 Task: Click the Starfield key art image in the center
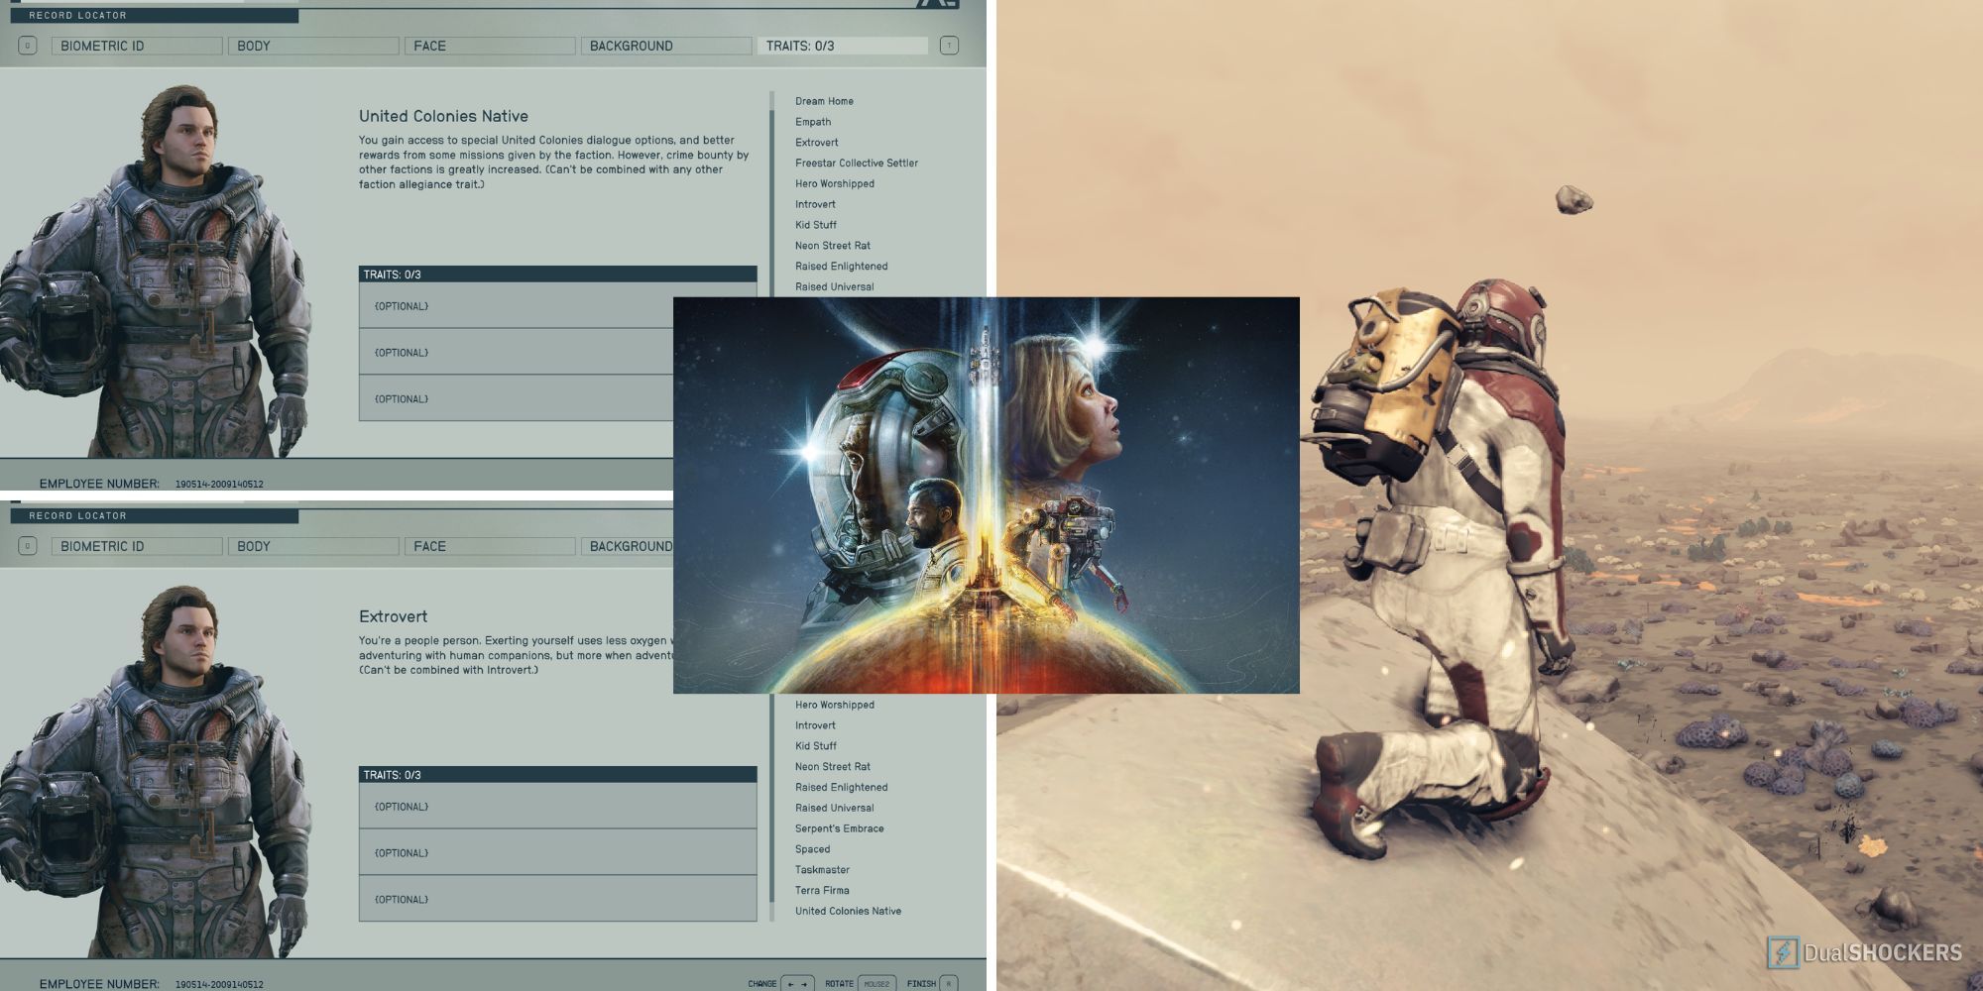(987, 495)
